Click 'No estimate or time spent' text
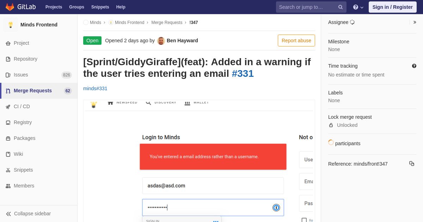This screenshot has height=222, width=423. coord(356,75)
